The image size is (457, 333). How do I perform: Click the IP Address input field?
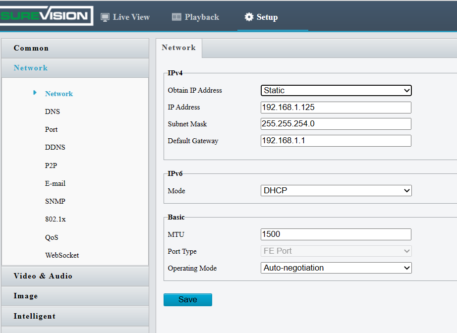(336, 108)
